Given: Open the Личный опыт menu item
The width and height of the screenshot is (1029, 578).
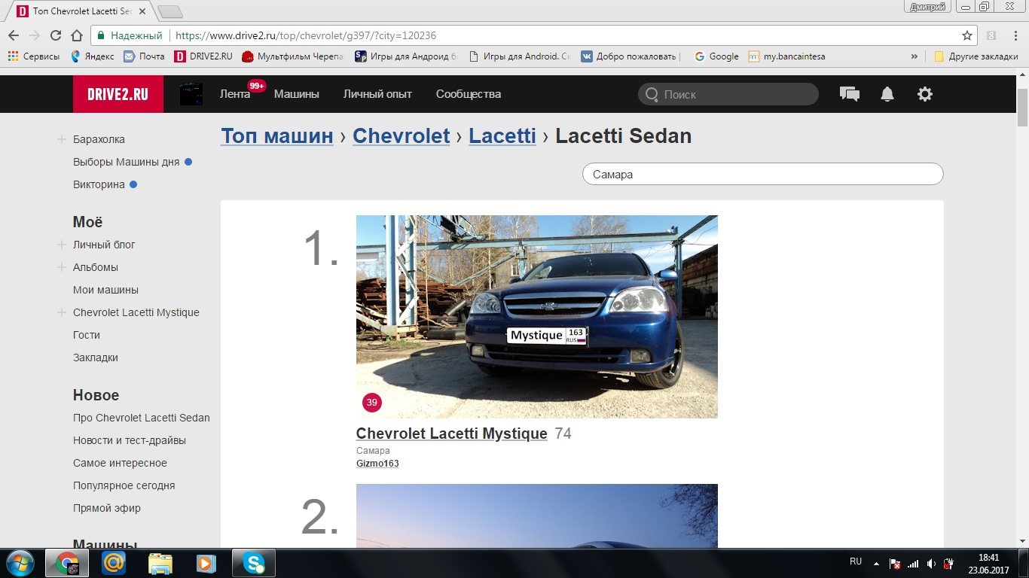Looking at the screenshot, I should [x=377, y=94].
